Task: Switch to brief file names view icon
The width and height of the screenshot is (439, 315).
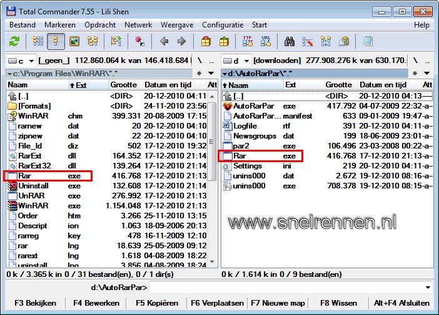Action: point(38,42)
